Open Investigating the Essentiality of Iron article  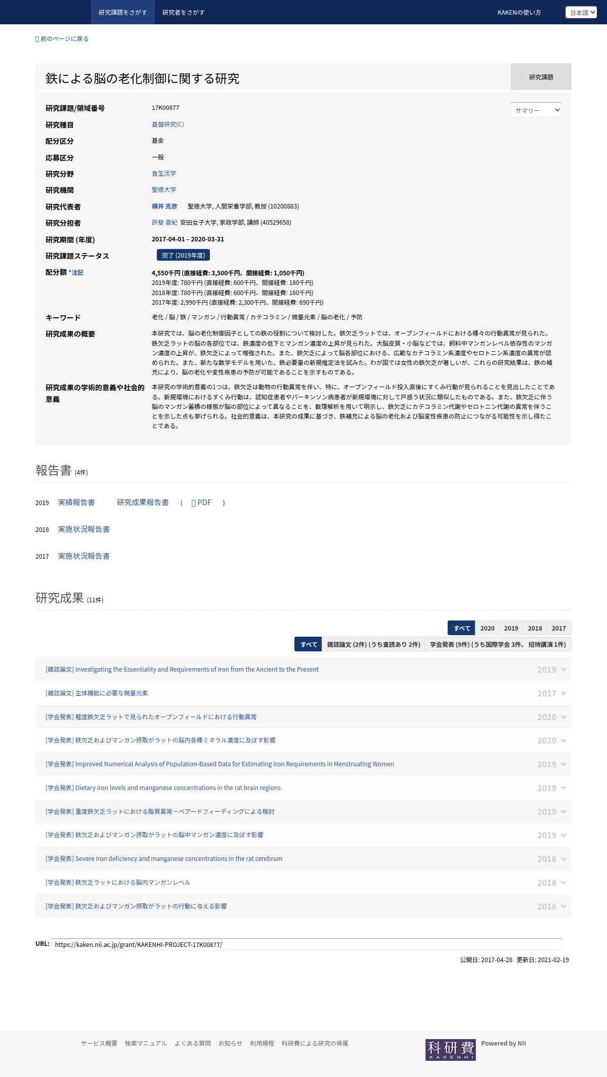click(x=182, y=670)
